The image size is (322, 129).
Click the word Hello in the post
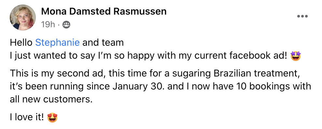(21, 43)
